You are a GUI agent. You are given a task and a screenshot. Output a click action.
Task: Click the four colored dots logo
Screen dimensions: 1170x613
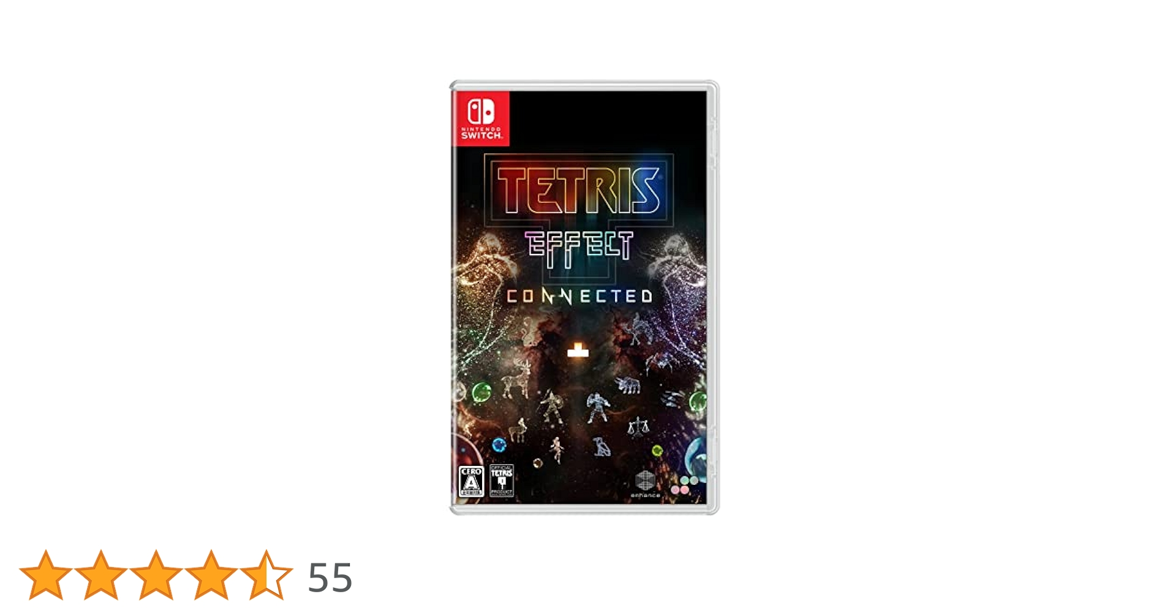point(685,485)
